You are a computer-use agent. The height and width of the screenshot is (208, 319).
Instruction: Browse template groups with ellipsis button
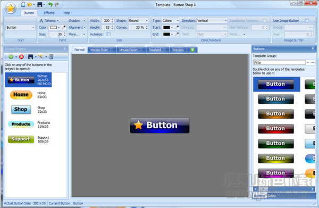click(312, 62)
